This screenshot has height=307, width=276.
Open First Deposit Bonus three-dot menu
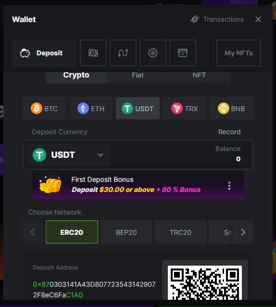click(229, 186)
